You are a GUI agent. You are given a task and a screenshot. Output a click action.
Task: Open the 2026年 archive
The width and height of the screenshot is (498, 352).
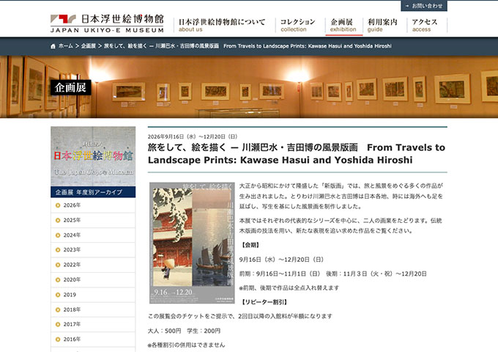coord(93,205)
